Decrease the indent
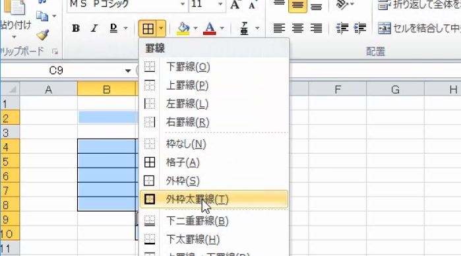The width and height of the screenshot is (461, 256). click(342, 28)
